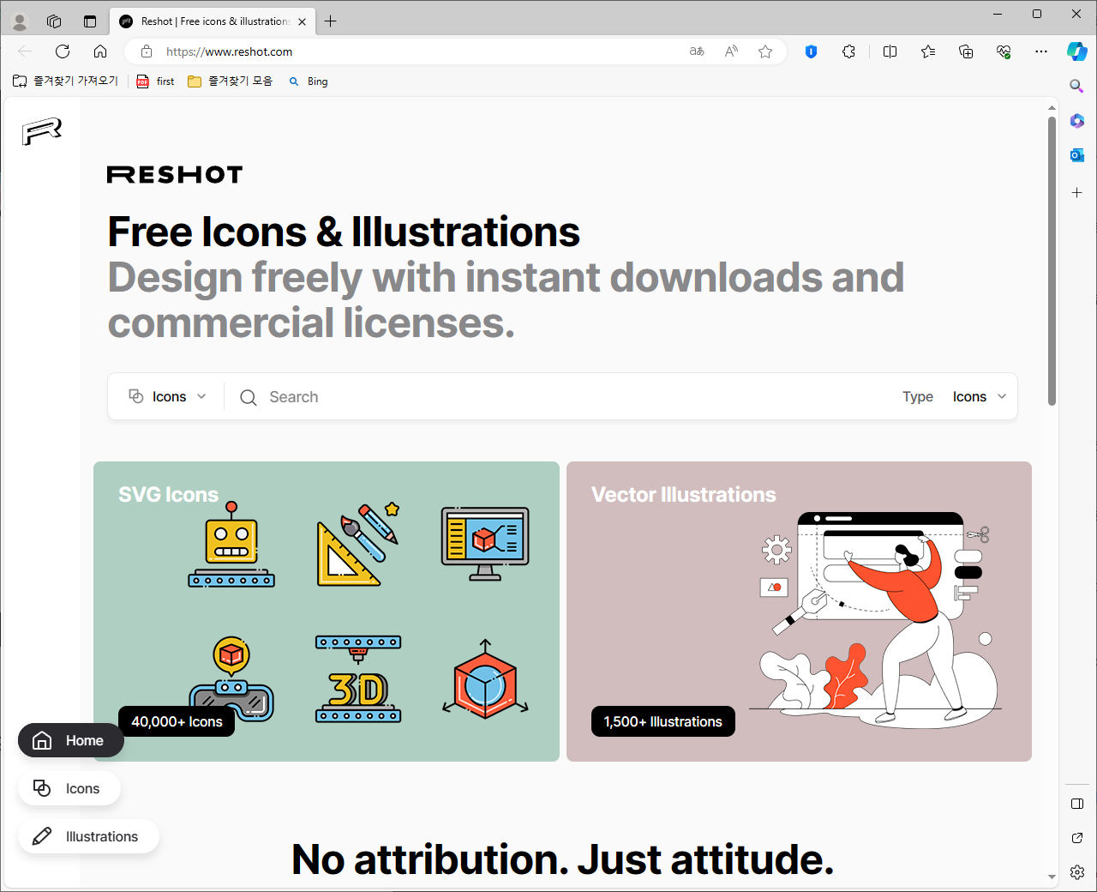Open the Collections icon
This screenshot has height=892, width=1097.
966,51
